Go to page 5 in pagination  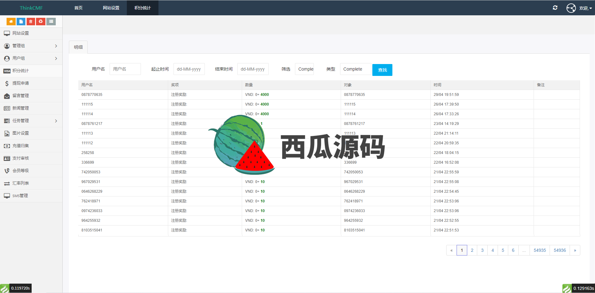(x=503, y=250)
